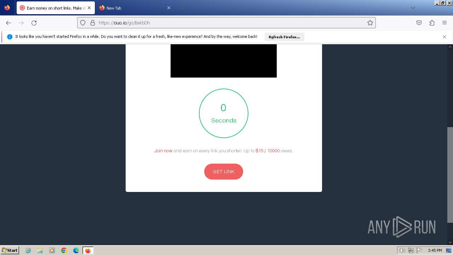Launch Windows Media Player from taskbar

(x=52, y=250)
